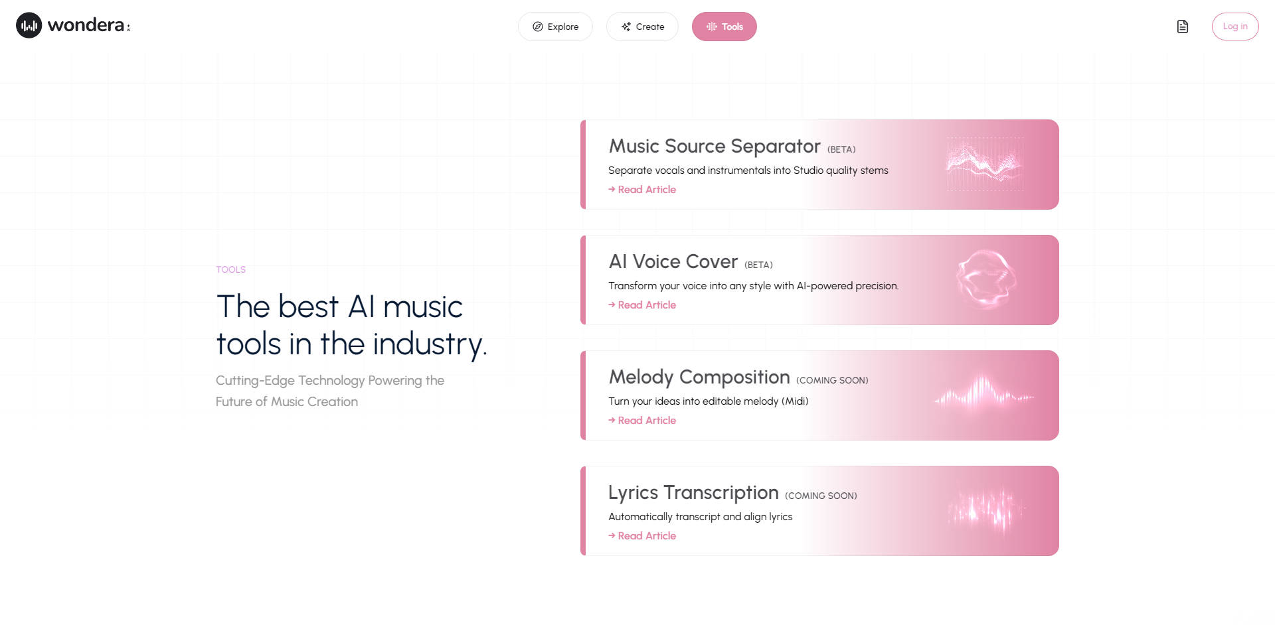Click the waveform graphic on Melody Composition
The image size is (1275, 625).
tap(984, 395)
